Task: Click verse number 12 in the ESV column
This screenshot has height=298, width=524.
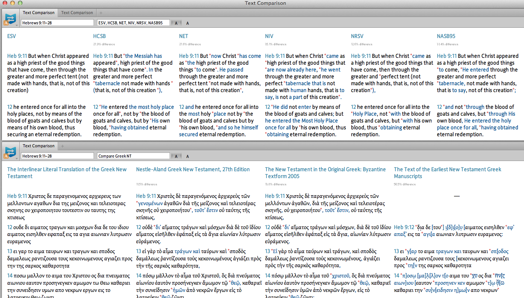Action: click(10, 107)
